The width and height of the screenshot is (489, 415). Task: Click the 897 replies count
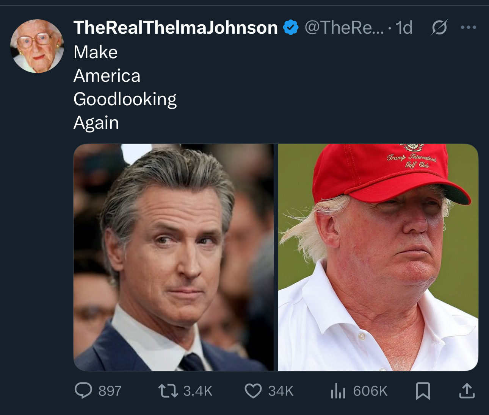(110, 391)
